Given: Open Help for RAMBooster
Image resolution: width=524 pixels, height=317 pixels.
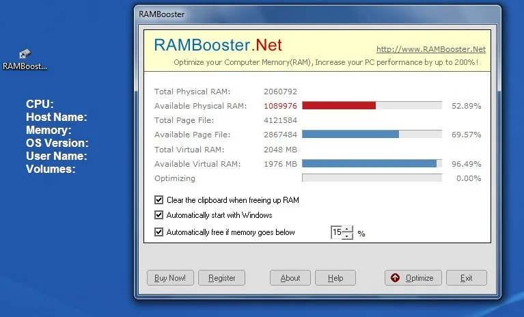Looking at the screenshot, I should [335, 278].
